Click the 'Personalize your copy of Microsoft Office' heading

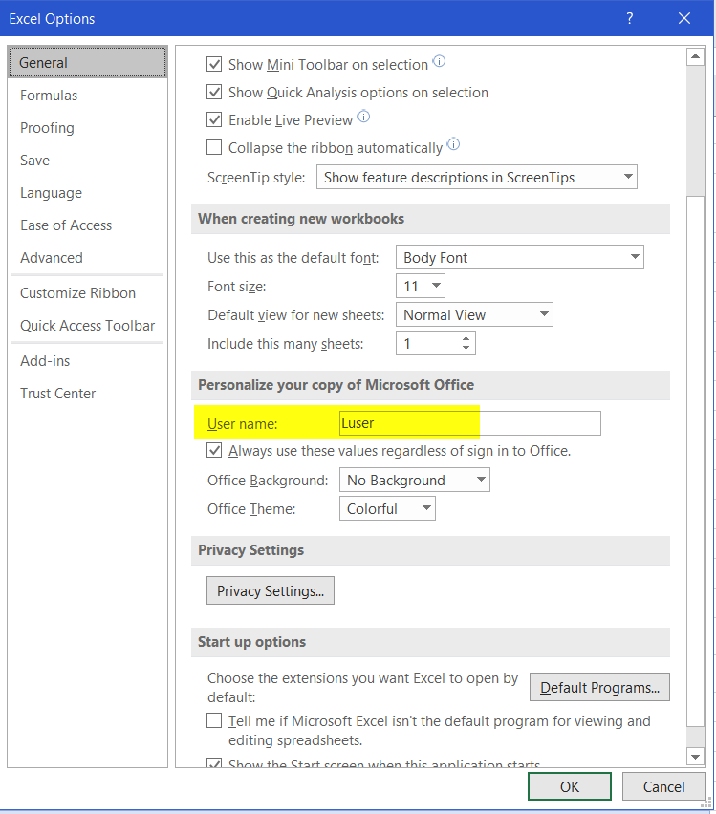pyautogui.click(x=336, y=385)
